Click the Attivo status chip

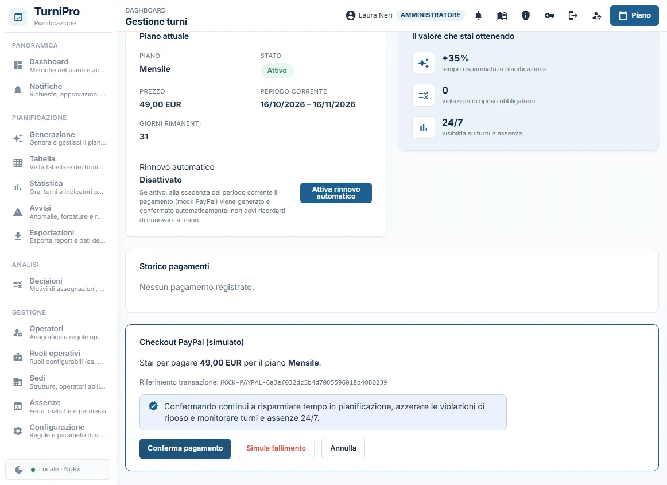[x=277, y=71]
